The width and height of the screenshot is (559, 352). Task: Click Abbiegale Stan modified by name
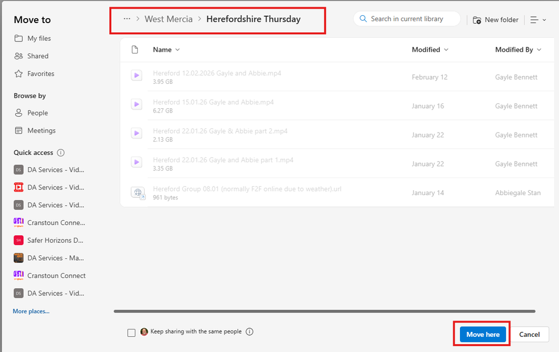518,193
